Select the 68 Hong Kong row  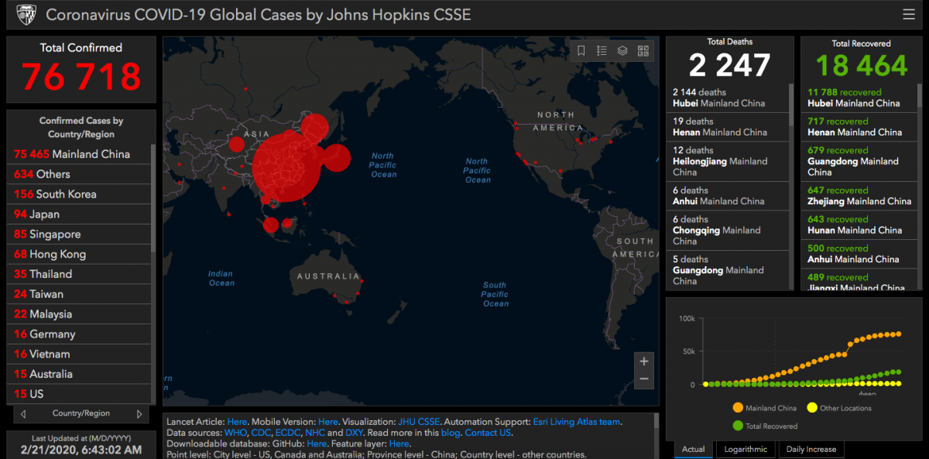79,254
